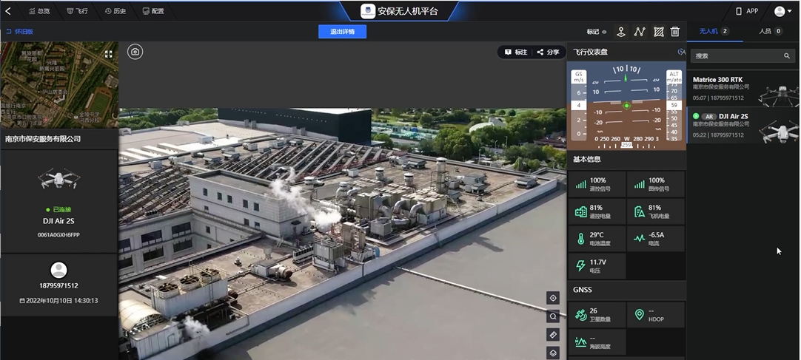Open the map layers icon

[x=553, y=353]
